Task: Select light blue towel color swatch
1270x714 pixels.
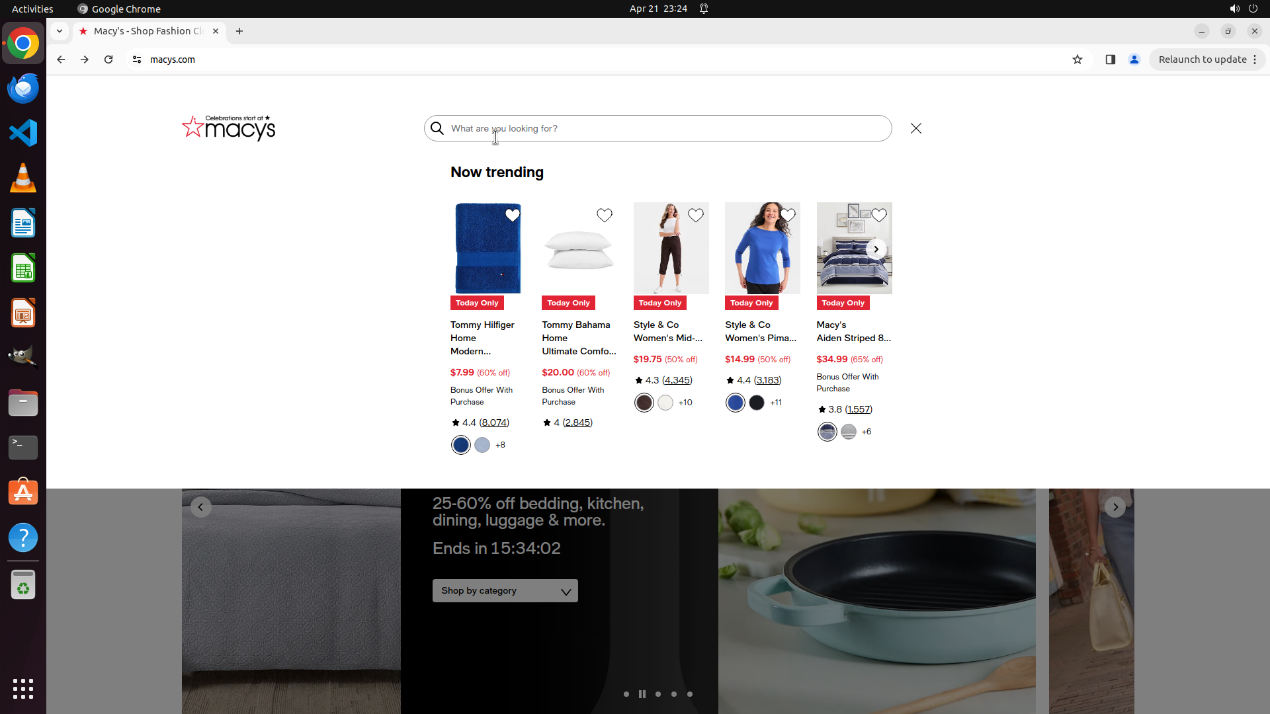Action: [482, 445]
